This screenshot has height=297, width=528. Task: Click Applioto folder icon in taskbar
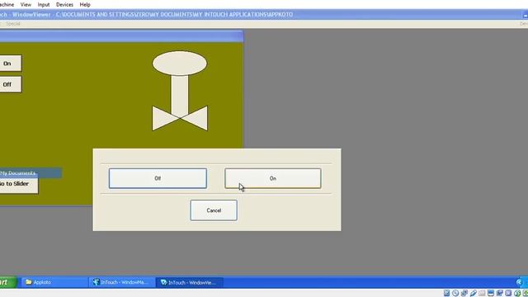tap(29, 282)
